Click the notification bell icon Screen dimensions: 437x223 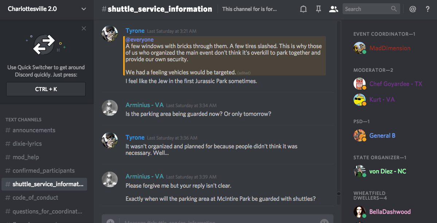303,9
